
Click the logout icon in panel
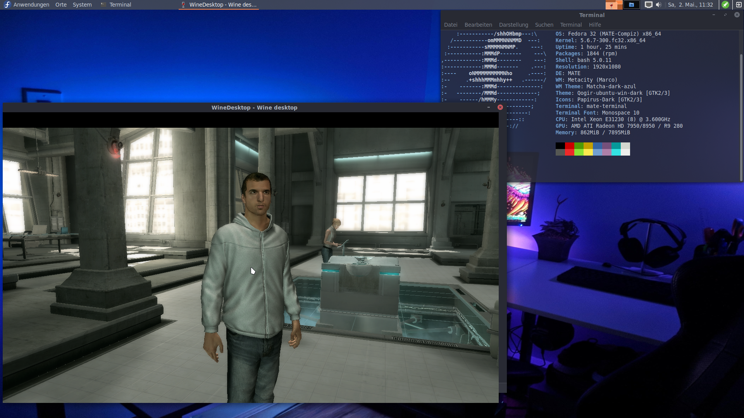739,5
